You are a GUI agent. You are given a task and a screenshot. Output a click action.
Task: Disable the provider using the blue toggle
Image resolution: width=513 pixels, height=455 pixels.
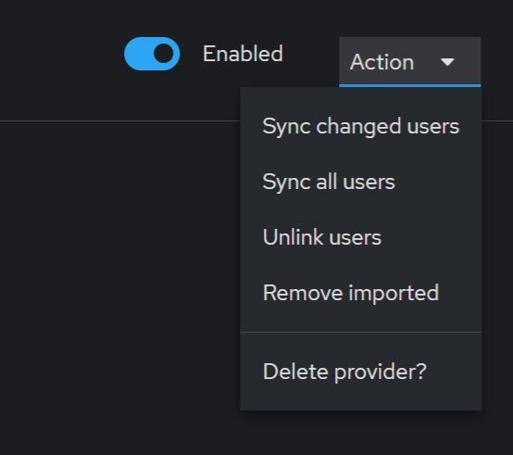coord(152,54)
